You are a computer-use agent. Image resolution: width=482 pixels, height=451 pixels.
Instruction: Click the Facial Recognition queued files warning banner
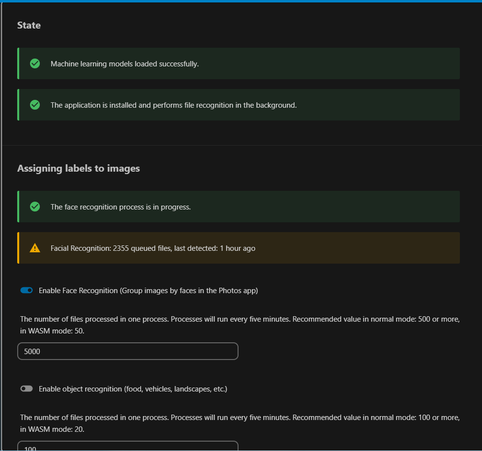tap(239, 248)
